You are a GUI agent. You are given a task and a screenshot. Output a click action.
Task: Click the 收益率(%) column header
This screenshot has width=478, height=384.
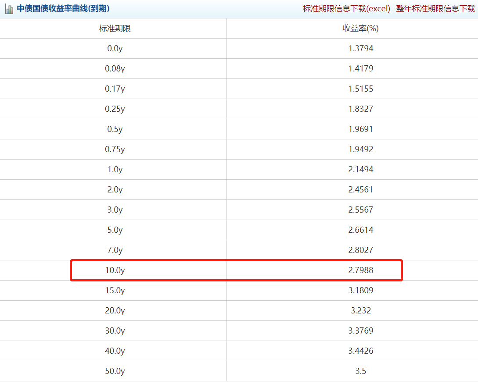360,28
